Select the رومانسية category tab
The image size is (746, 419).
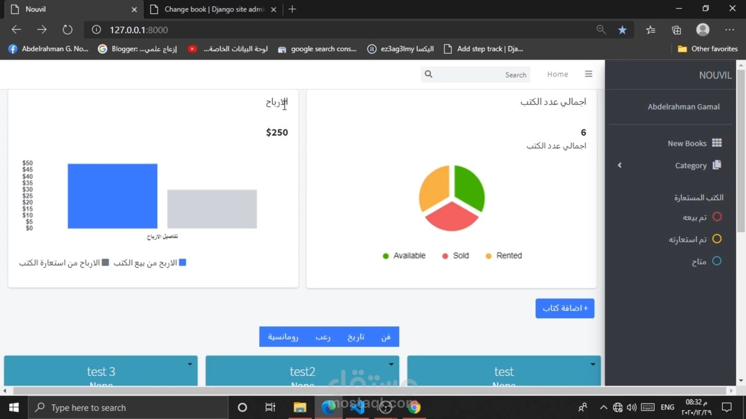[283, 337]
